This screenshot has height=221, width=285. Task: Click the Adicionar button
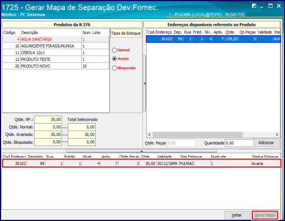[266, 143]
